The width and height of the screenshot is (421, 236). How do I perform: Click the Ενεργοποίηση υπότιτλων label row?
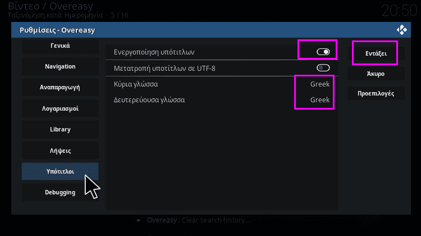(222, 52)
